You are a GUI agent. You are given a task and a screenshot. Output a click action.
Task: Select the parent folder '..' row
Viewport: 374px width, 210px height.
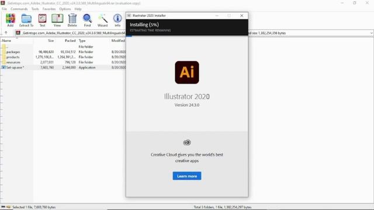tap(63, 47)
